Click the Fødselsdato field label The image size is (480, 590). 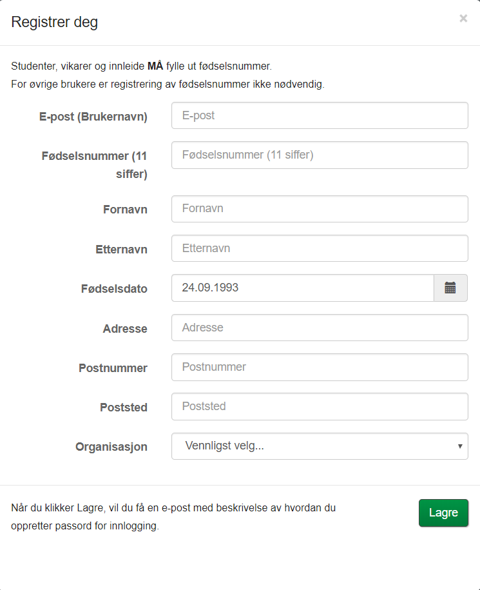point(114,289)
